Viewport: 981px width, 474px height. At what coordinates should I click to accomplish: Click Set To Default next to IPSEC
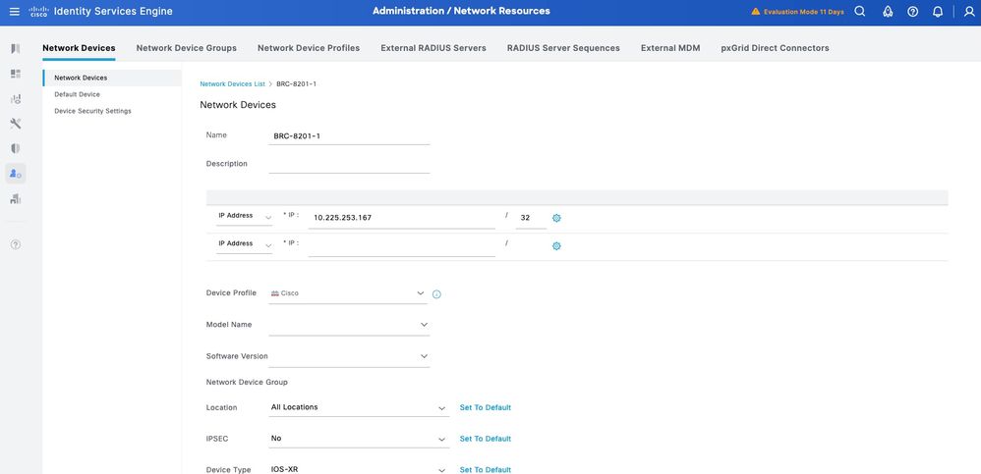click(486, 439)
